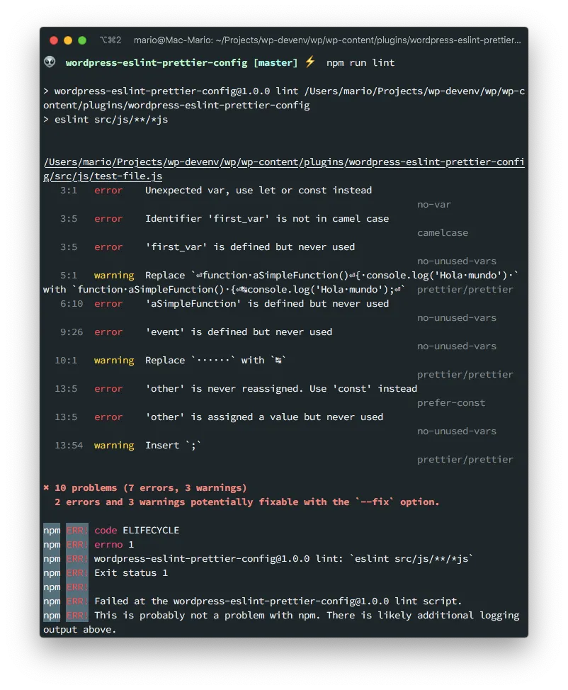Click the '10:1' line position
Image resolution: width=568 pixels, height=690 pixels.
[66, 361]
